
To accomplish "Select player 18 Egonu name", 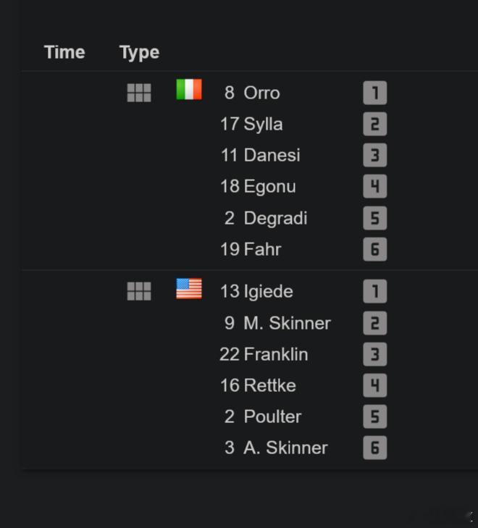I will pos(269,187).
